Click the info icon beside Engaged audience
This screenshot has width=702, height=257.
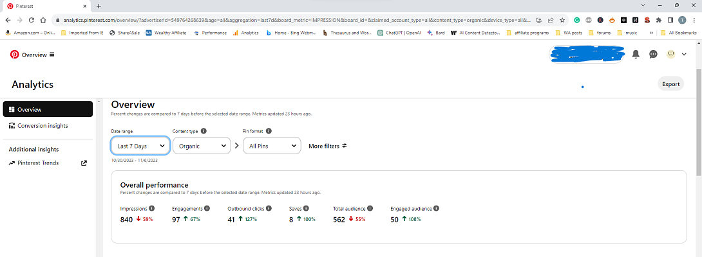click(x=436, y=209)
